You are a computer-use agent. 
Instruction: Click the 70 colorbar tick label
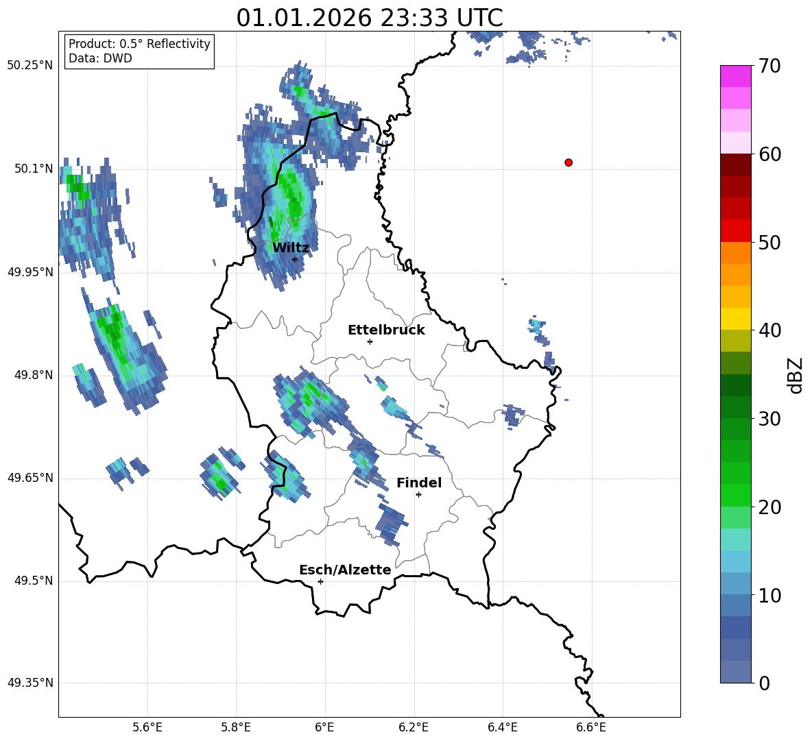click(x=769, y=66)
